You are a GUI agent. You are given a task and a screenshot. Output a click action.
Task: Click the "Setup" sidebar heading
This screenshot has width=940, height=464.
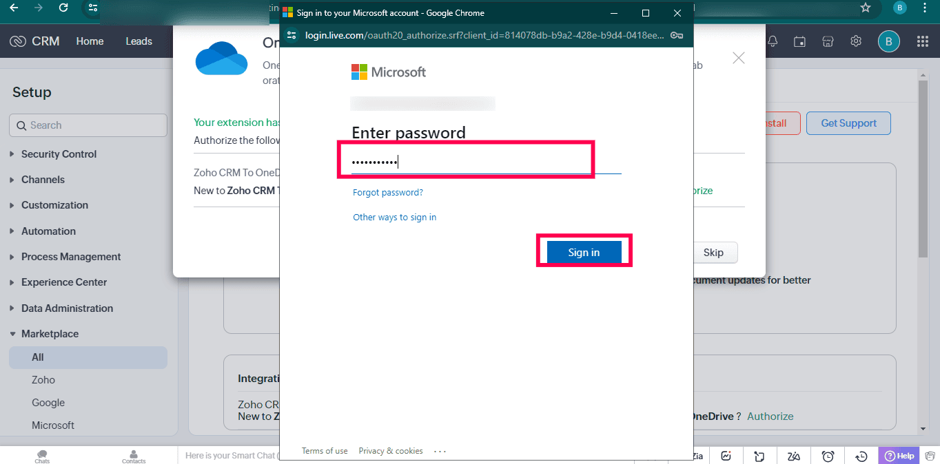tap(32, 92)
